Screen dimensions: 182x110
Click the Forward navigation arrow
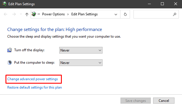pos(14,14)
